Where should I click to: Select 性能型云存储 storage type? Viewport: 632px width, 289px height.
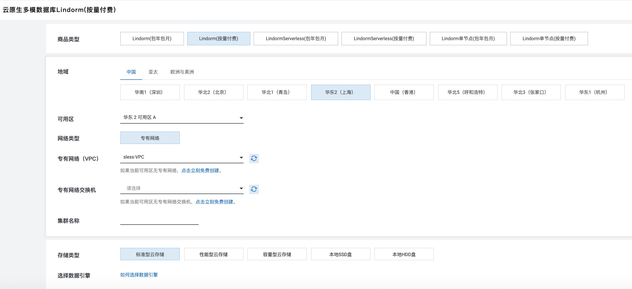pos(214,254)
